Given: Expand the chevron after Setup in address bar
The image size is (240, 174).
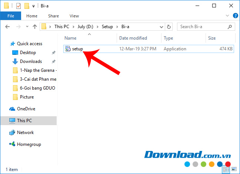Looking at the screenshot, I should click(x=117, y=27).
